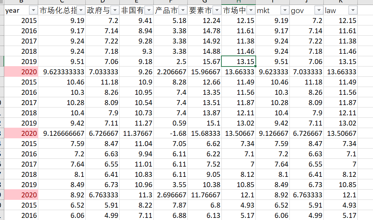This screenshot has width=373, height=220.
Task: Expand the 要素市 column filter
Action: [x=217, y=10]
